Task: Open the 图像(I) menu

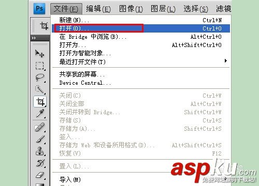Action: 131,9
